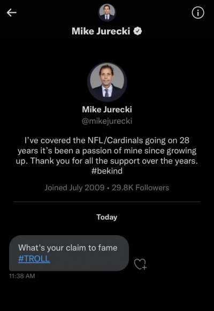214x311 pixels.
Task: Select the header title Mike Jurecki
Action: pos(101,32)
